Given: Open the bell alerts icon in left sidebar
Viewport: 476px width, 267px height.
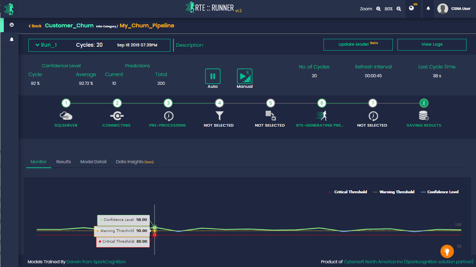Looking at the screenshot, I should coord(12,39).
